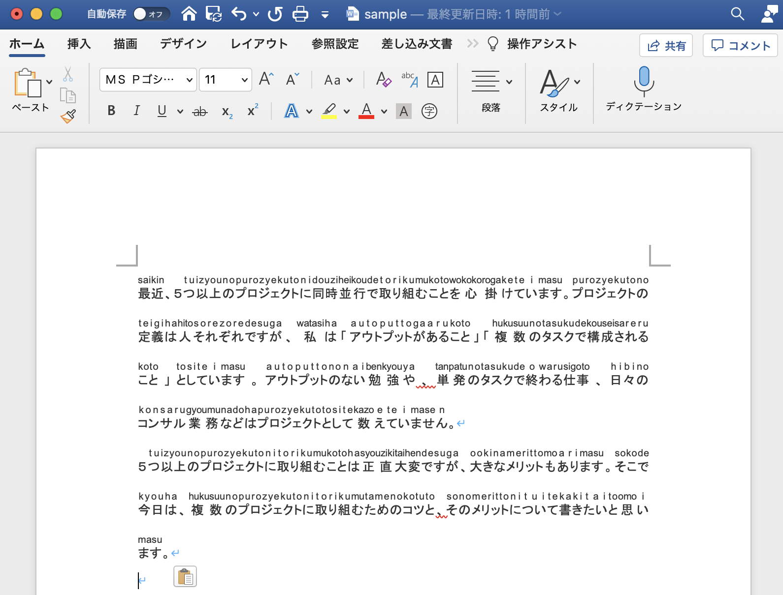Click the 共有 share button
The width and height of the screenshot is (783, 595).
point(666,45)
